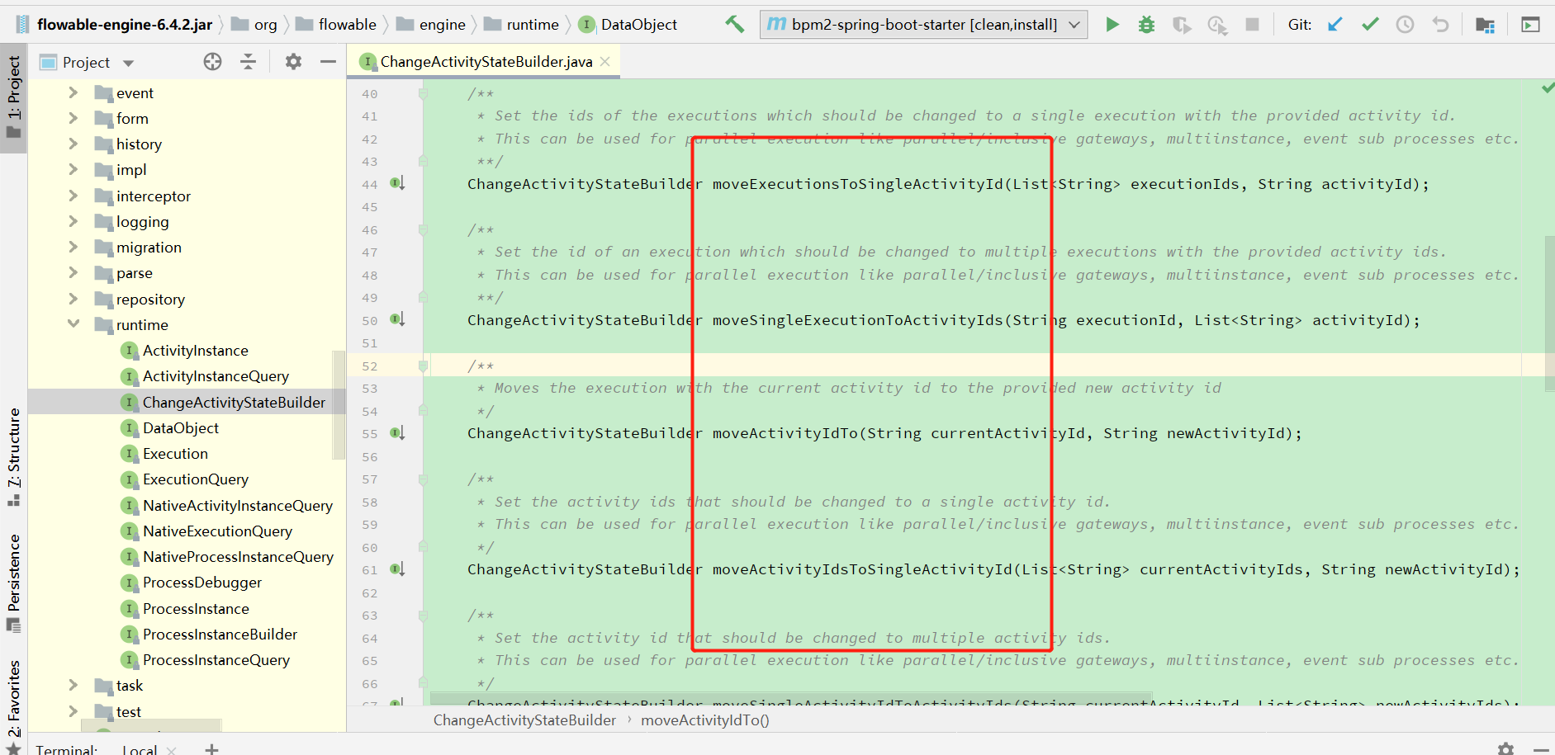
Task: Open Project panel settings gear
Action: pyautogui.click(x=293, y=61)
